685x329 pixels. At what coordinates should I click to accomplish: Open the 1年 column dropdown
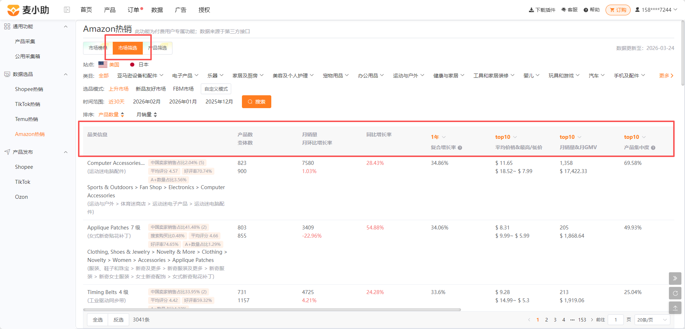pos(438,137)
